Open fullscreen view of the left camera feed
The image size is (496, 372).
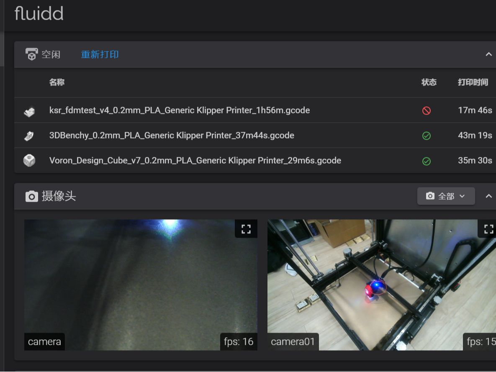[246, 228]
